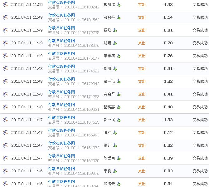The height and width of the screenshot is (187, 209).
Task: Click the 1.93 amount paid to 彭一飞
Action: point(168,120)
